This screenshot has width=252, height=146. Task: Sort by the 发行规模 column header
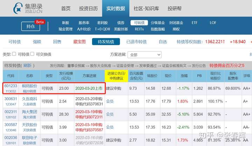[x=66, y=76]
